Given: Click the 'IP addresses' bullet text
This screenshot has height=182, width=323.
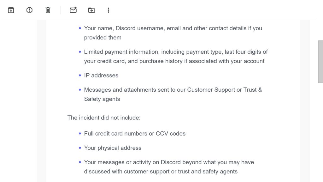Looking at the screenshot, I should (101, 76).
